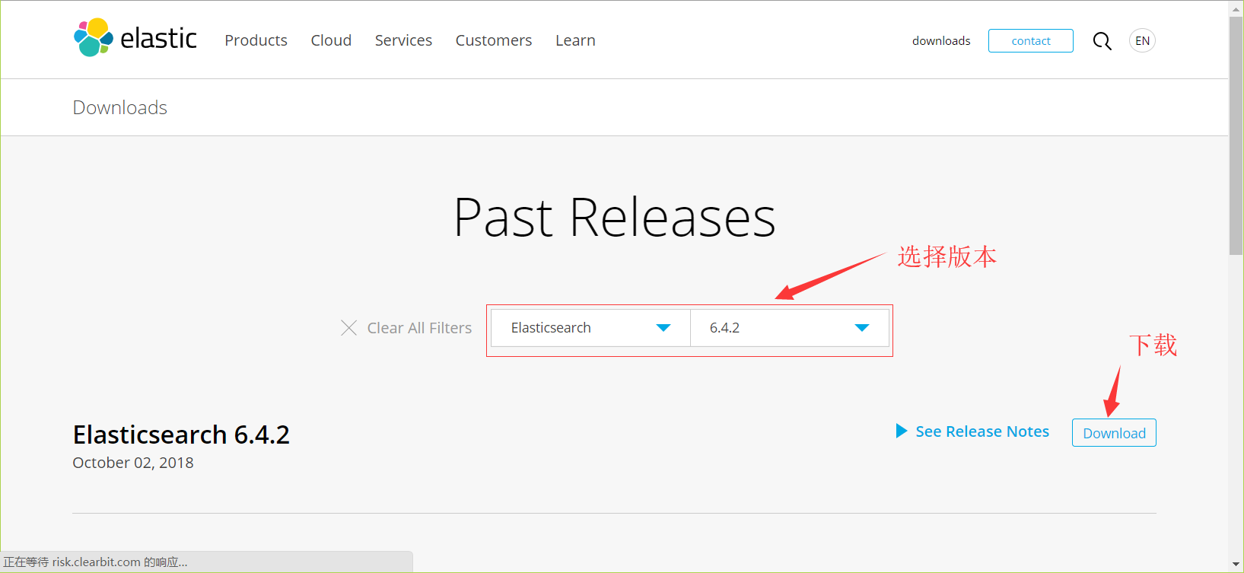Click the vertical scrollbar thumb
This screenshot has width=1244, height=573.
click(1236, 135)
